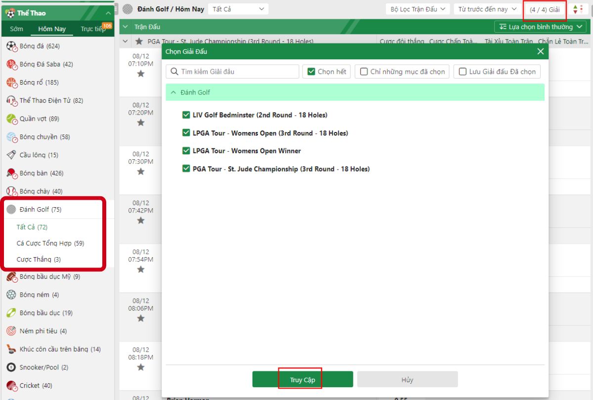Select the Bóng rổ basketball icon
The image size is (593, 400).
coord(11,83)
